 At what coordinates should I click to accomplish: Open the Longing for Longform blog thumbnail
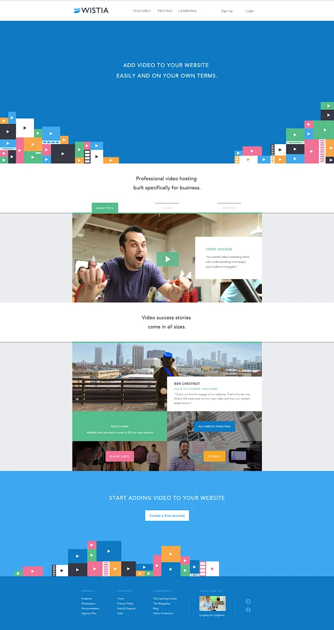pyautogui.click(x=212, y=604)
